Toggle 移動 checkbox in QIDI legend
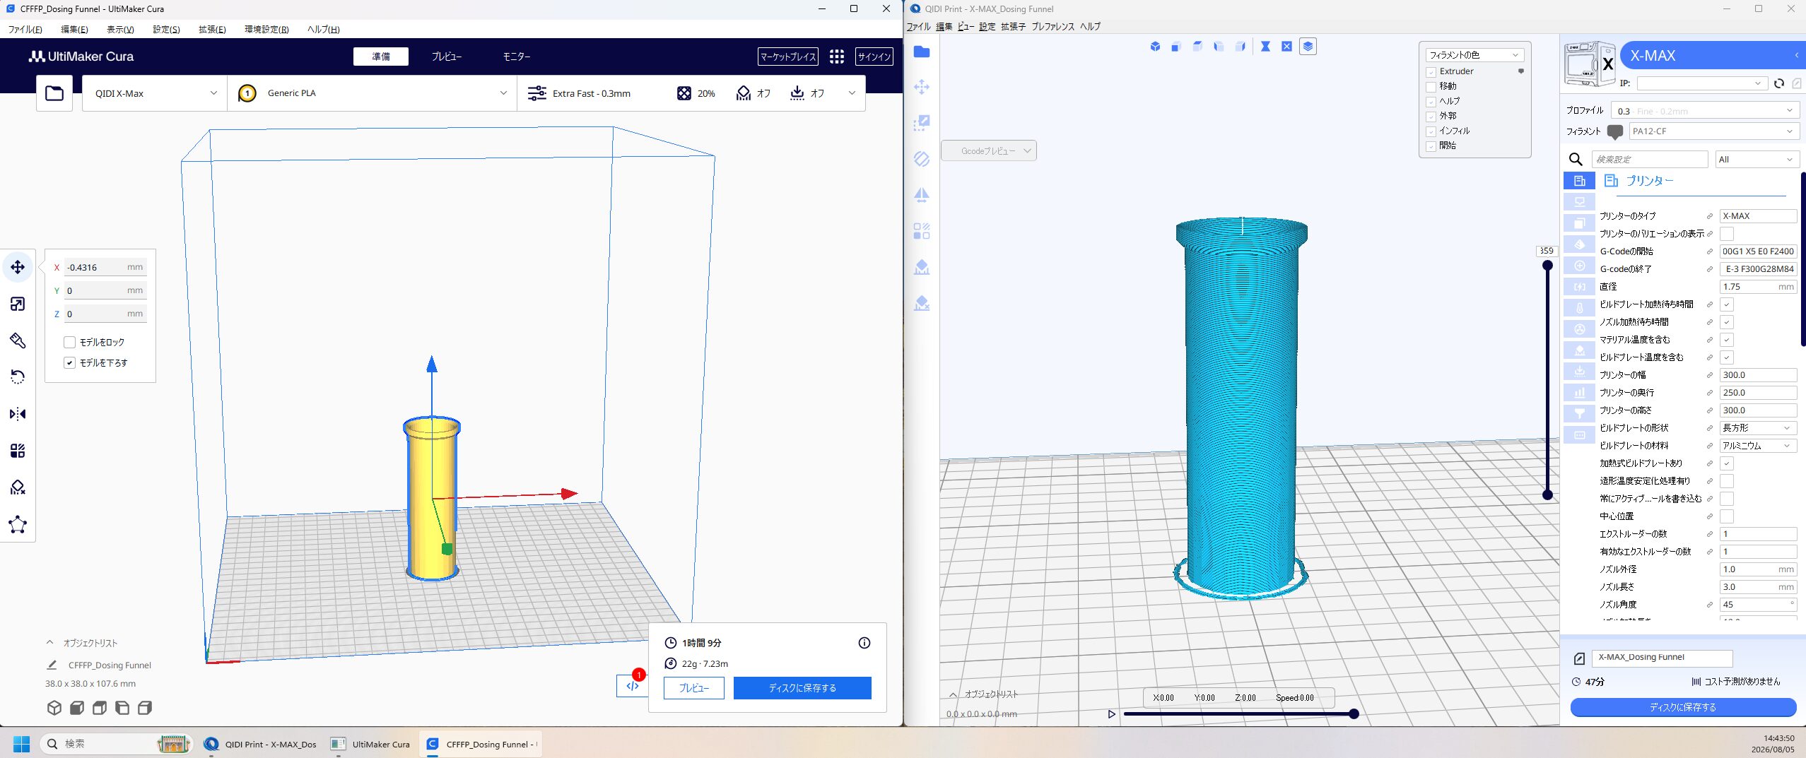 pos(1431,87)
